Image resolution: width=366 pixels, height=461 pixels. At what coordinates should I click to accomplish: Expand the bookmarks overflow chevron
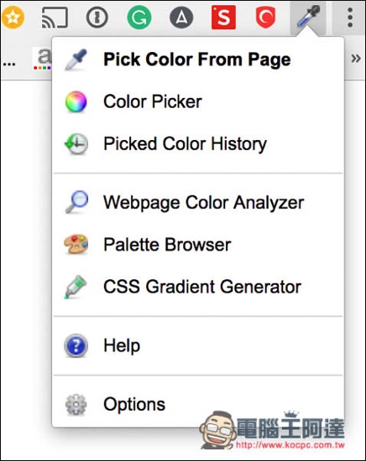(x=356, y=59)
